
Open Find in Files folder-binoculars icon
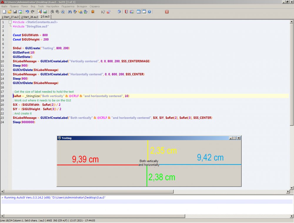[x=81, y=12]
